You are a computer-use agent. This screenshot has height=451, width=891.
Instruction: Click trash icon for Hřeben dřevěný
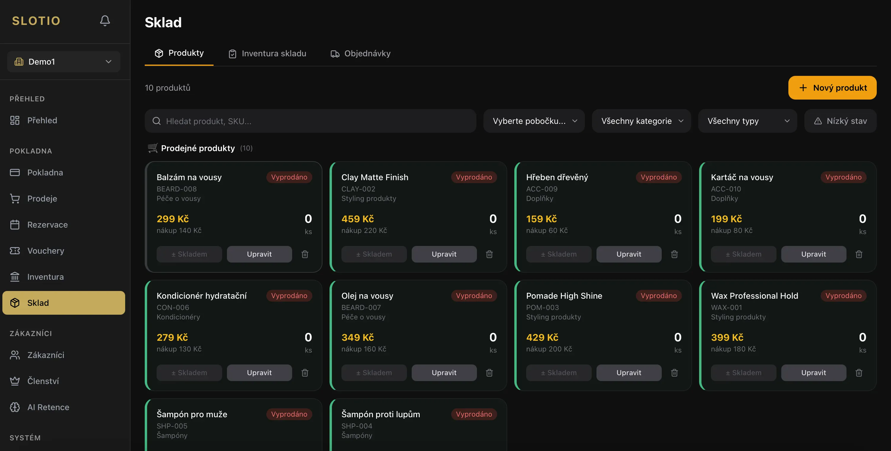point(674,254)
